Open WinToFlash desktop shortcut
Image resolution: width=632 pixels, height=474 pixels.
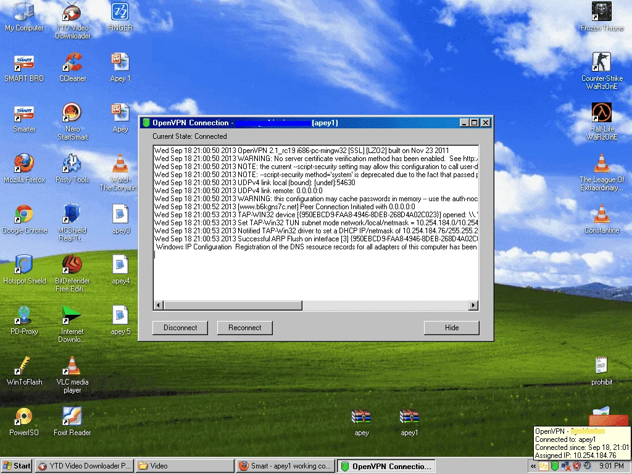coord(24,371)
